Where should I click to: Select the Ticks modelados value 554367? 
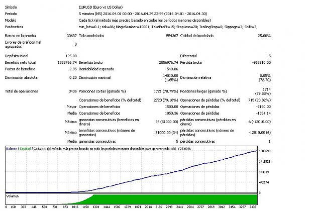coord(172,36)
